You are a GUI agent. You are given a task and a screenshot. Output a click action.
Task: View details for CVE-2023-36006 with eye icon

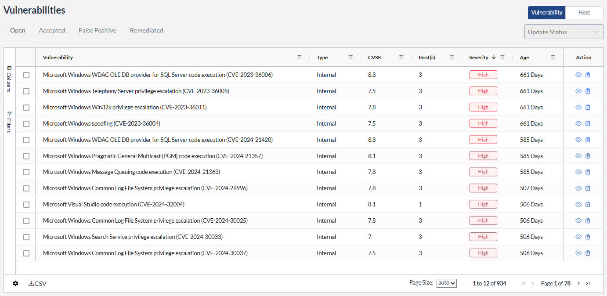pos(578,75)
